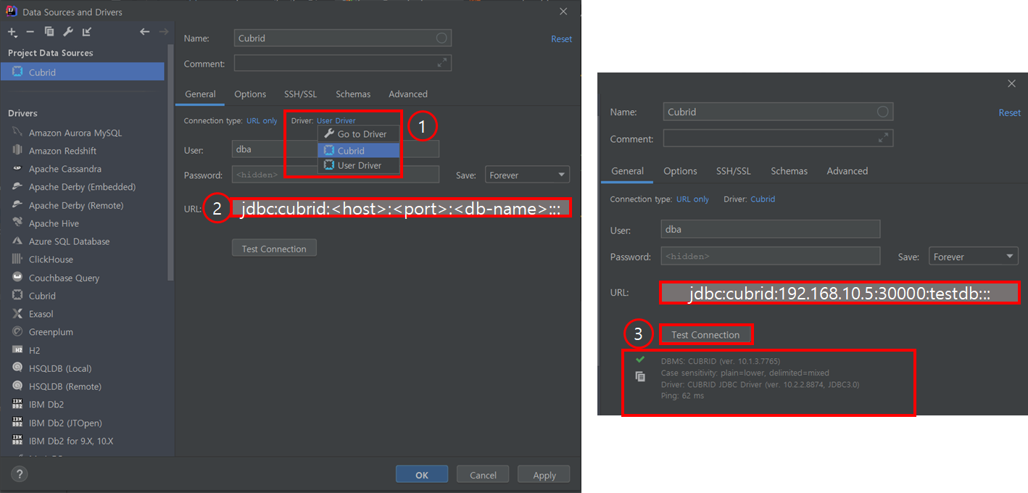Click the Amazon Redshift driver icon
Image resolution: width=1028 pixels, height=493 pixels.
pyautogui.click(x=17, y=150)
